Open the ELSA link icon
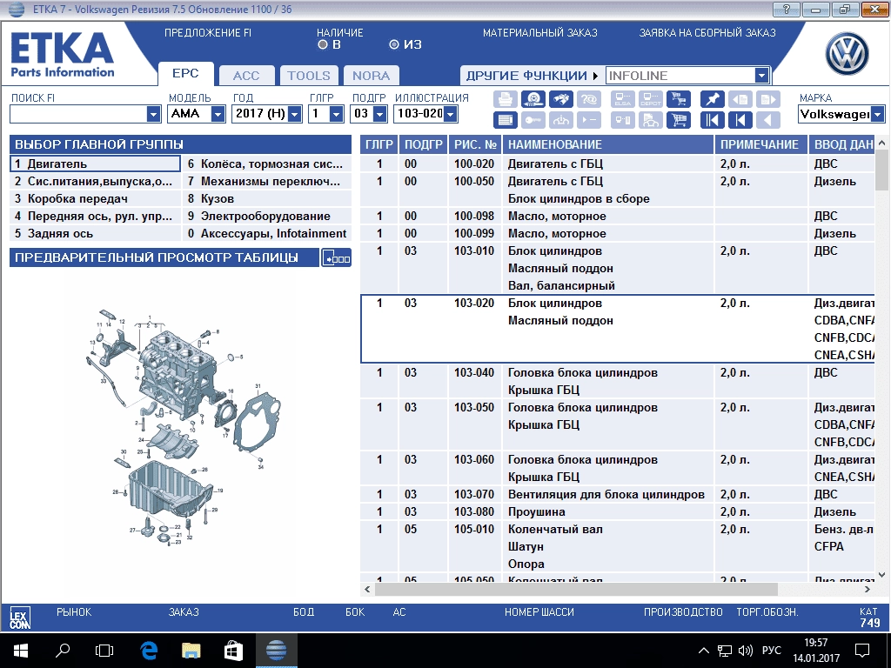 pos(623,99)
